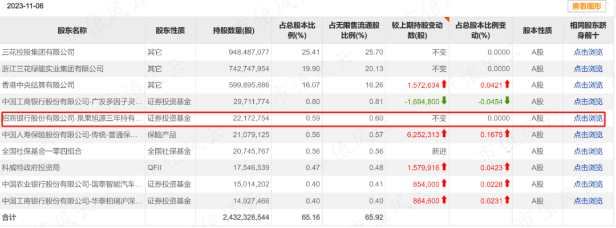Click the 占总股本比例变动(%) column header
Image resolution: width=616 pixels, height=228 pixels.
(x=481, y=31)
